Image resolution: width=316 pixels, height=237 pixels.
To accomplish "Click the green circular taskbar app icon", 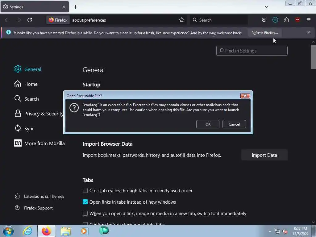I will 104,231.
